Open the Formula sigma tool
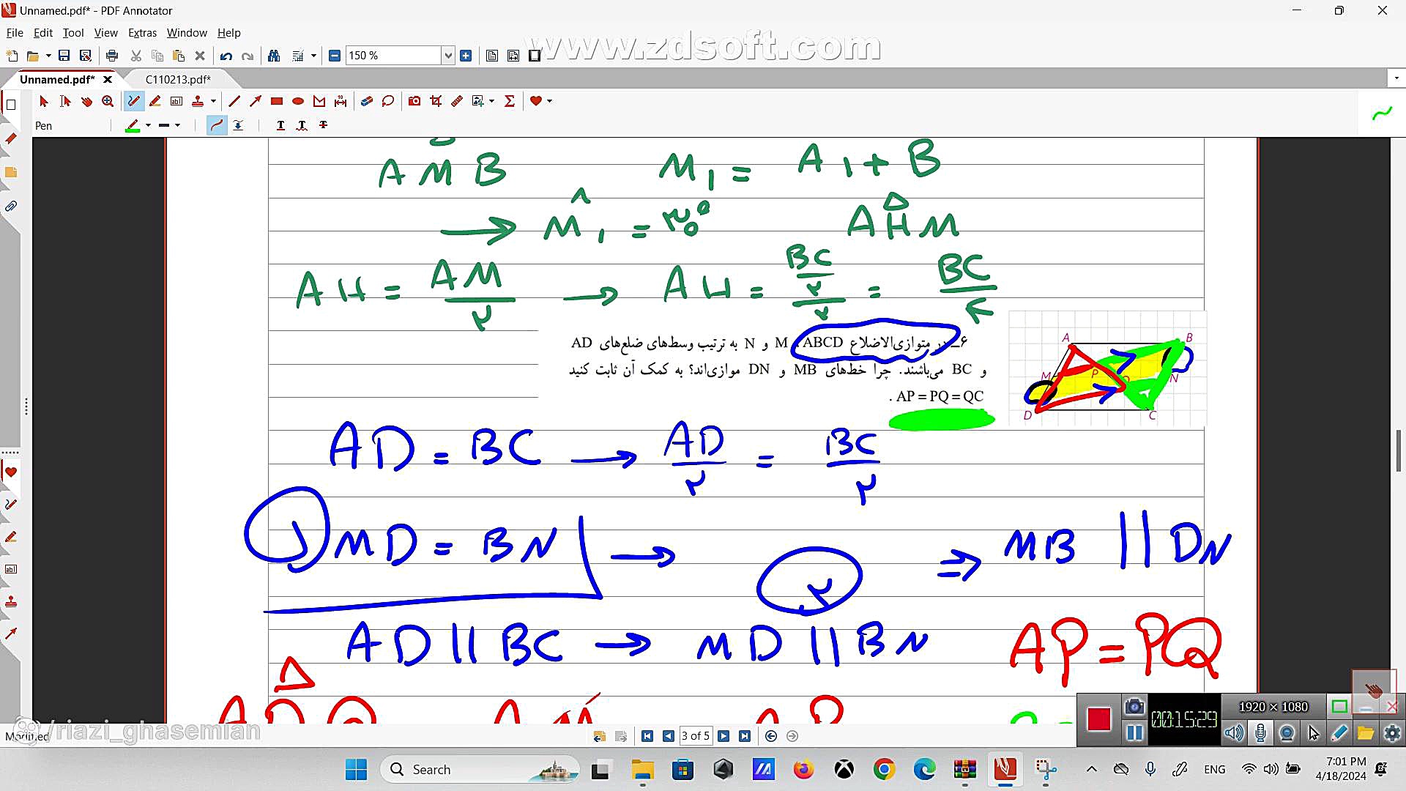This screenshot has width=1406, height=791. pos(510,101)
